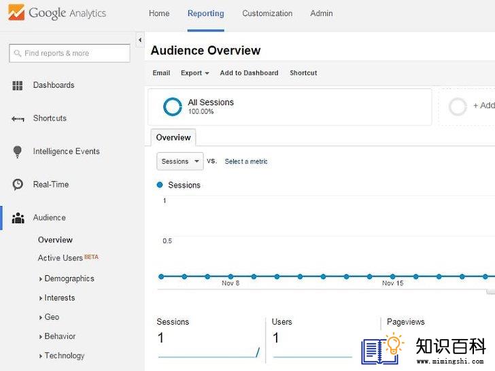Screen dimensions: 495x371
Task: Click the Real-Time clock icon
Action: (x=18, y=185)
